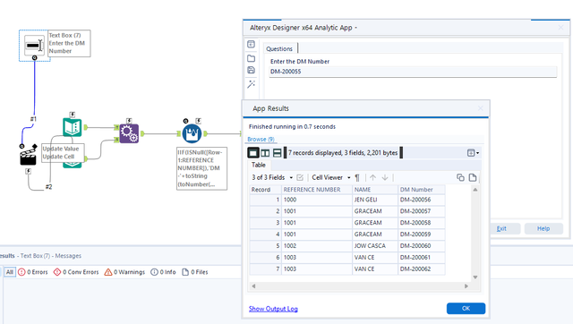Select the blue Multi-Row Formula tool

tap(192, 133)
